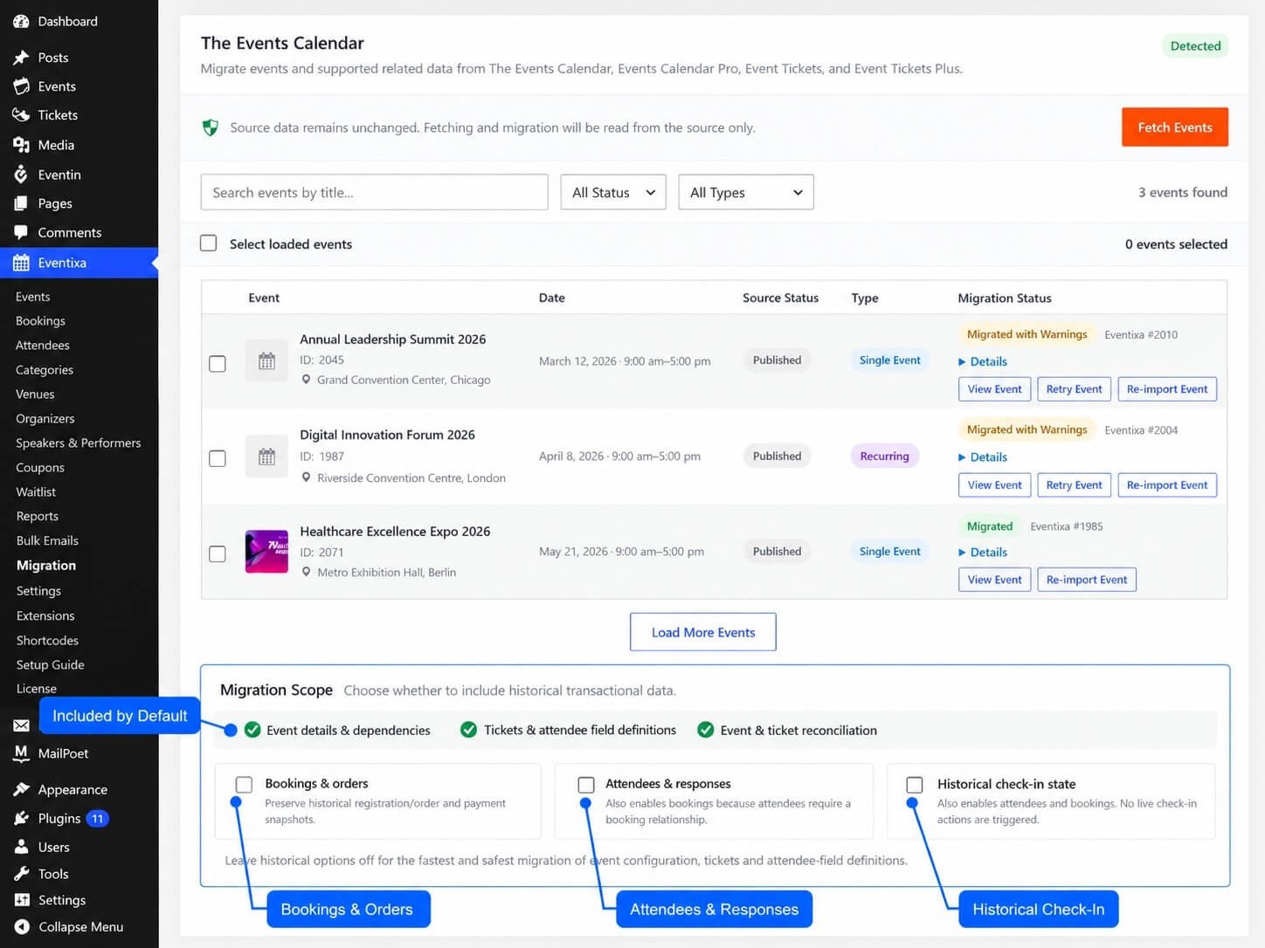Click the Dashboard icon in the sidebar
The width and height of the screenshot is (1265, 948).
click(x=21, y=21)
